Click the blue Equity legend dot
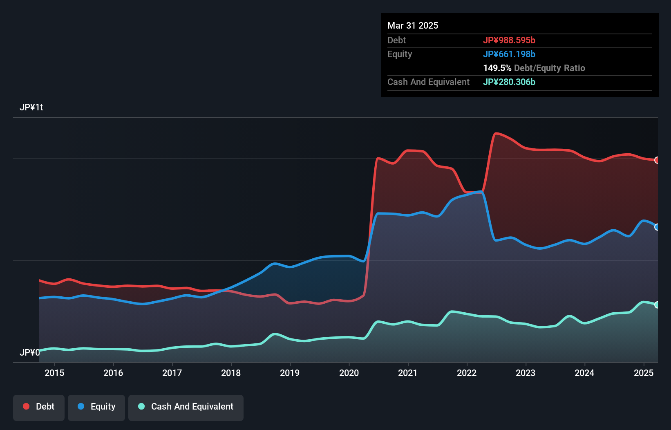Viewport: 671px width, 430px height. 81,406
